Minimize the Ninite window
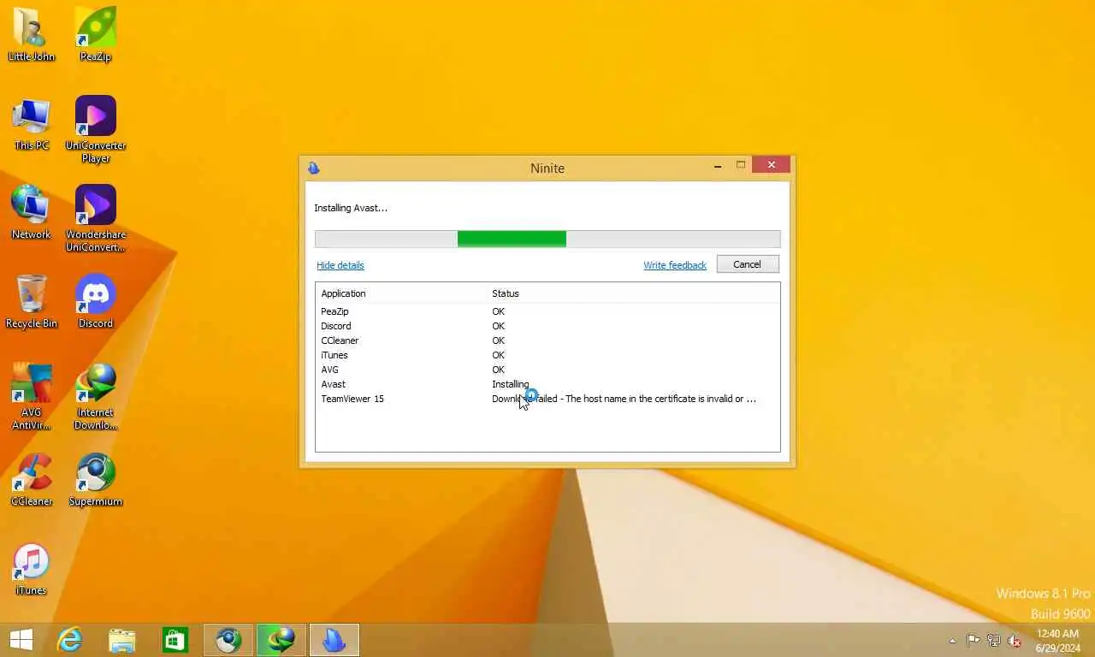The width and height of the screenshot is (1095, 657). [x=717, y=166]
